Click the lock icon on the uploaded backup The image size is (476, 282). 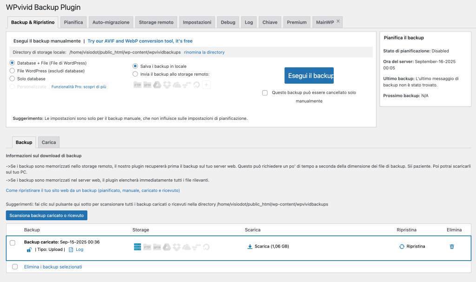(x=29, y=250)
